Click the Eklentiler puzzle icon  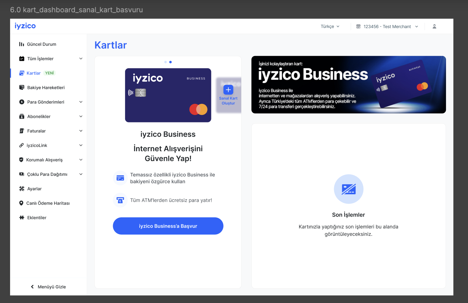tap(22, 218)
